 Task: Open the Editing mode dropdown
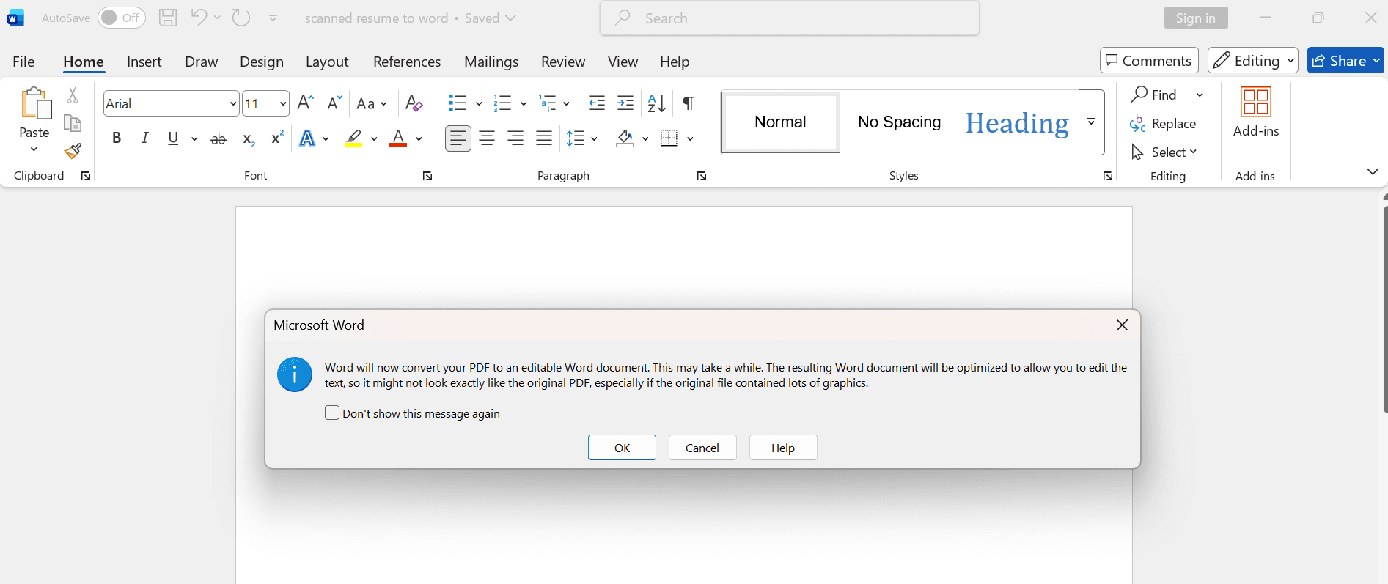[1252, 61]
